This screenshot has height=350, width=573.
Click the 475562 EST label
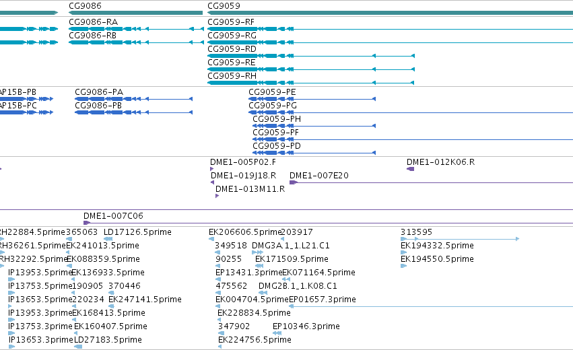pyautogui.click(x=232, y=286)
